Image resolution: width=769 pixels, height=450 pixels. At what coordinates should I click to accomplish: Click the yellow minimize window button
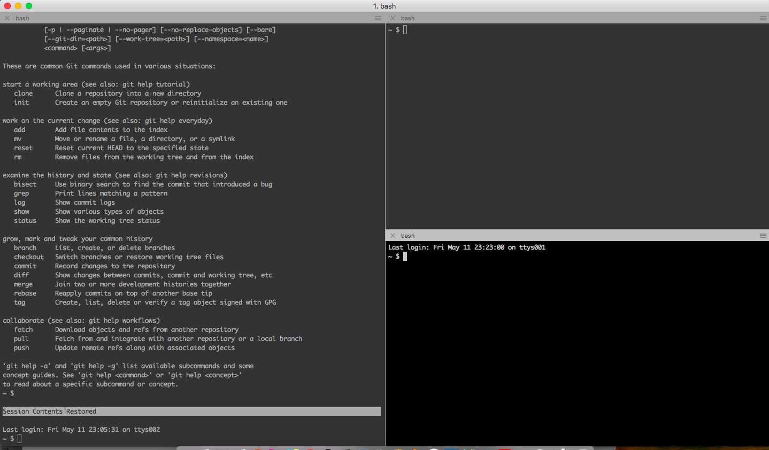(x=18, y=6)
